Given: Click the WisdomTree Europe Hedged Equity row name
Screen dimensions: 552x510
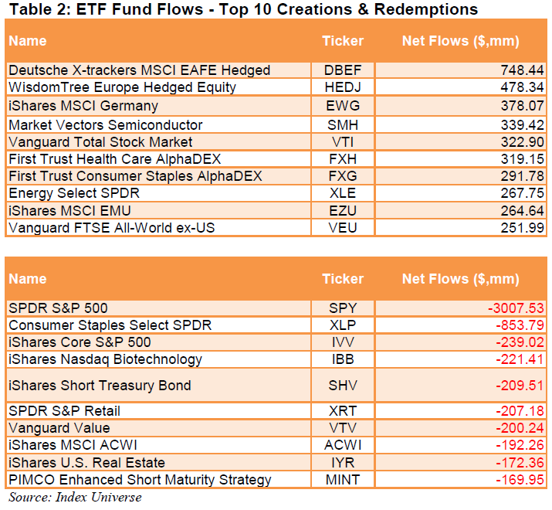Looking at the screenshot, I should click(x=122, y=87).
